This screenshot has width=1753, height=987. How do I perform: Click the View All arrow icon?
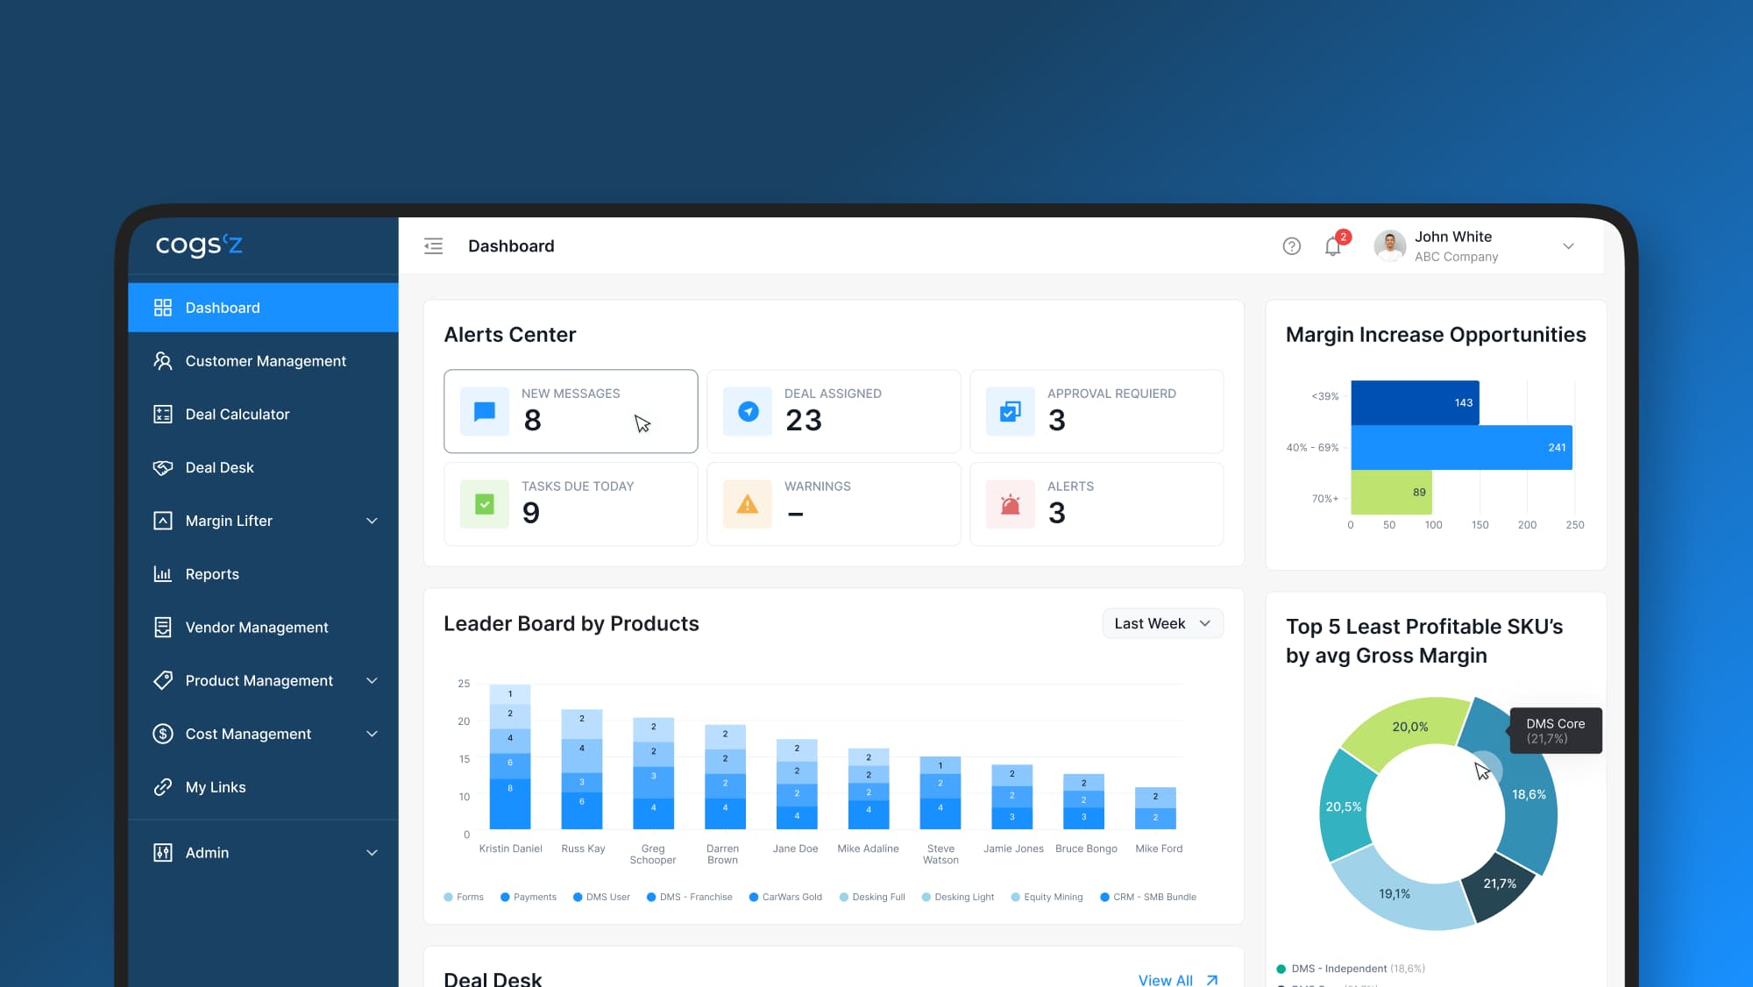point(1212,980)
